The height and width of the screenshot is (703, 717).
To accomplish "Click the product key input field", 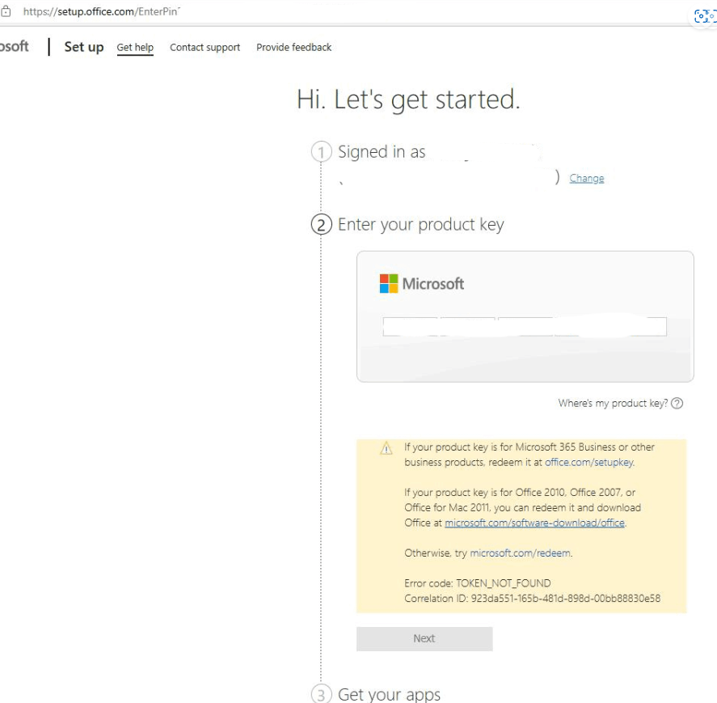I will click(525, 327).
